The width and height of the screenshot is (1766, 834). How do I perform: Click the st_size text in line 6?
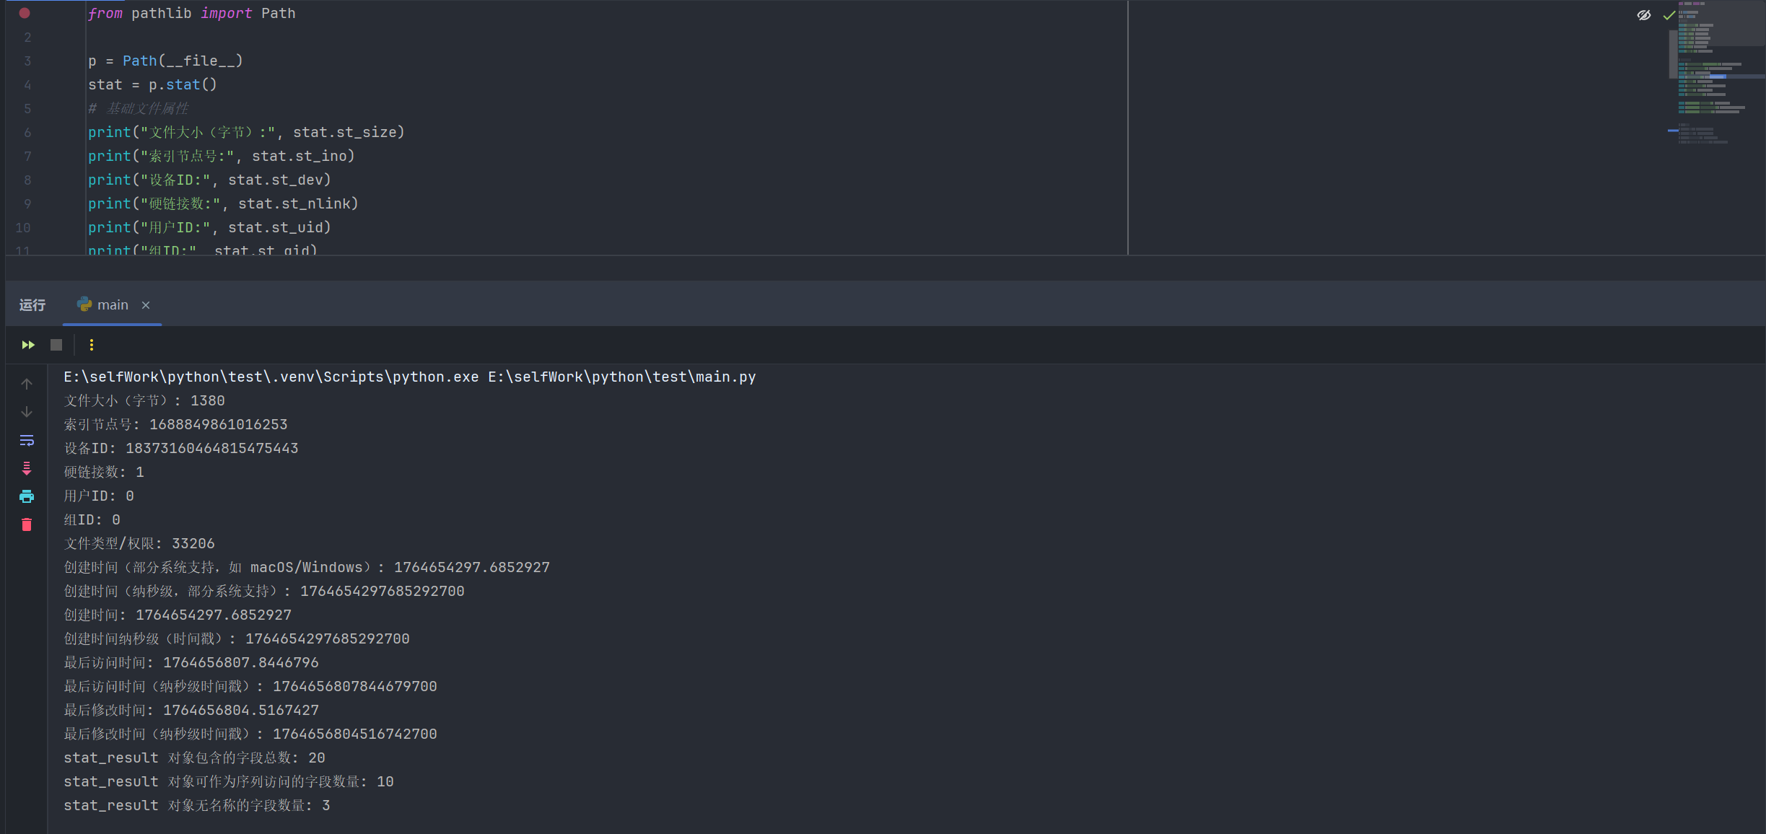point(367,133)
